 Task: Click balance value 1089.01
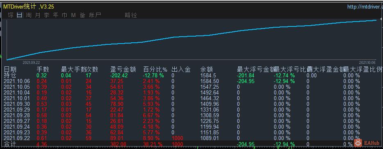[210, 138]
